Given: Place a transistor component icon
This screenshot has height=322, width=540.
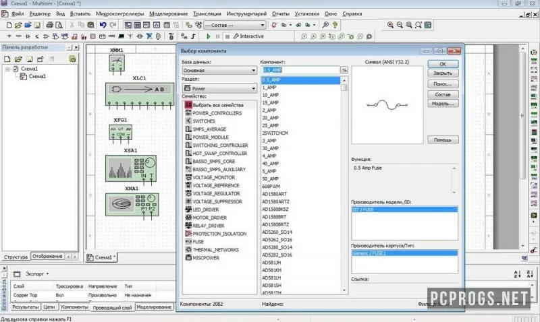Looking at the screenshot, I should (x=37, y=36).
